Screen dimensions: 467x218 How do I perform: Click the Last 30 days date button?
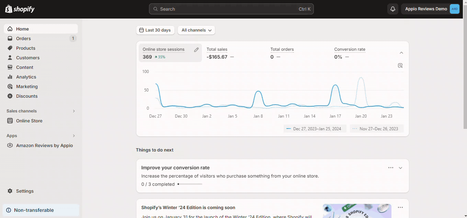pyautogui.click(x=155, y=30)
